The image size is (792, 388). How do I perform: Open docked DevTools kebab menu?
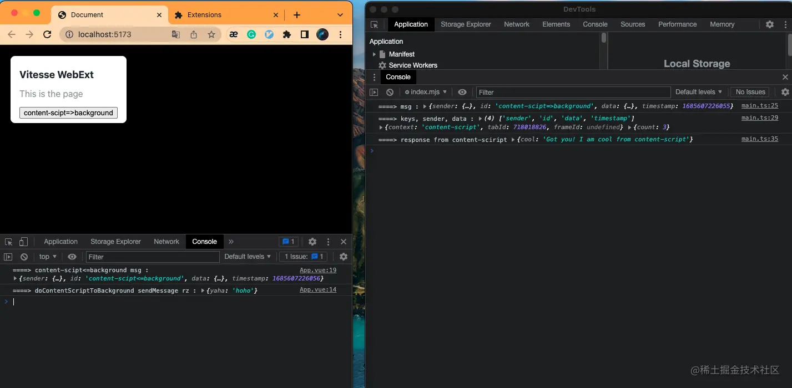[x=329, y=242]
